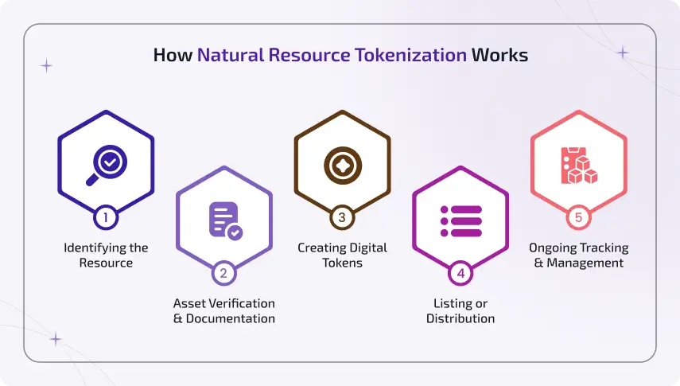Image resolution: width=680 pixels, height=386 pixels.
Task: Click the 'Identifying the Resource' label
Action: coord(106,255)
